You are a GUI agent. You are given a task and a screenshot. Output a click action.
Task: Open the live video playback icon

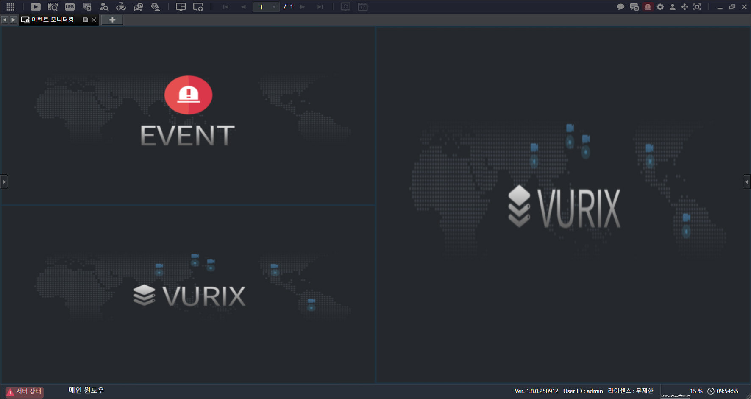pos(36,7)
